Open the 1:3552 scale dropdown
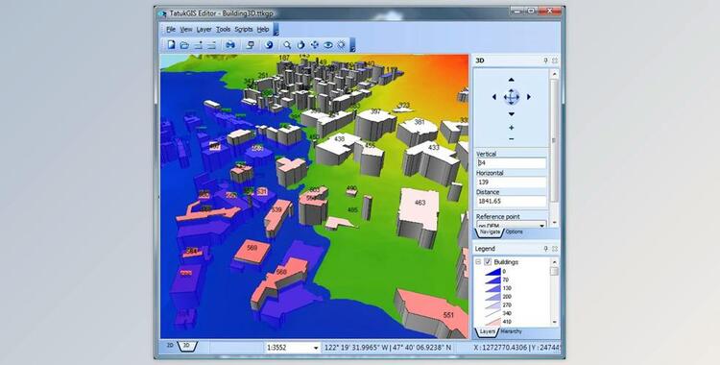The image size is (720, 365). pyautogui.click(x=316, y=348)
